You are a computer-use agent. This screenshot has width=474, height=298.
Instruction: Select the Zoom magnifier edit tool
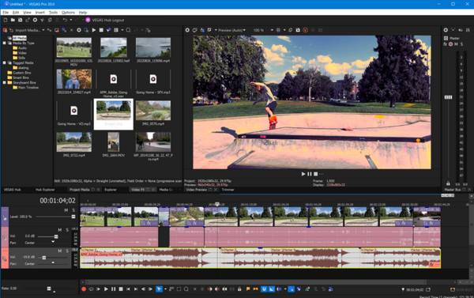(x=186, y=289)
